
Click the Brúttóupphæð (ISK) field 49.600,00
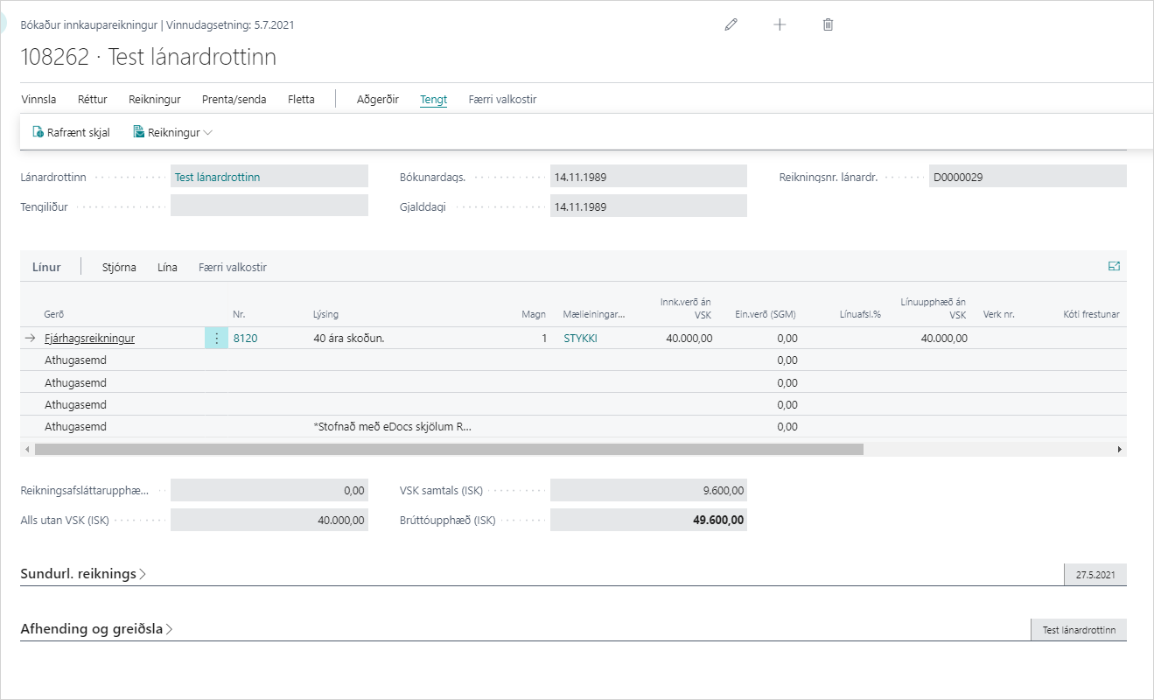648,520
